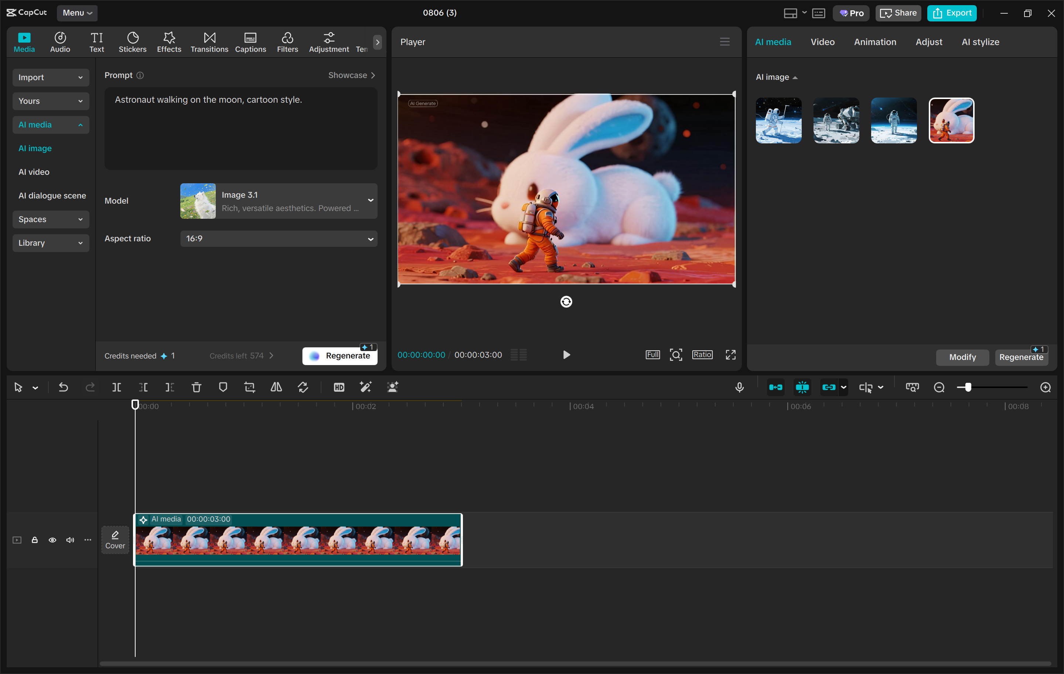Click the magic wand AI icon
This screenshot has width=1064, height=674.
(365, 387)
